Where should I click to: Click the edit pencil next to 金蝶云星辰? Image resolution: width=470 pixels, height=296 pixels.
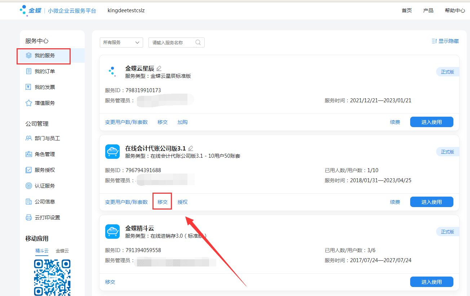click(159, 68)
